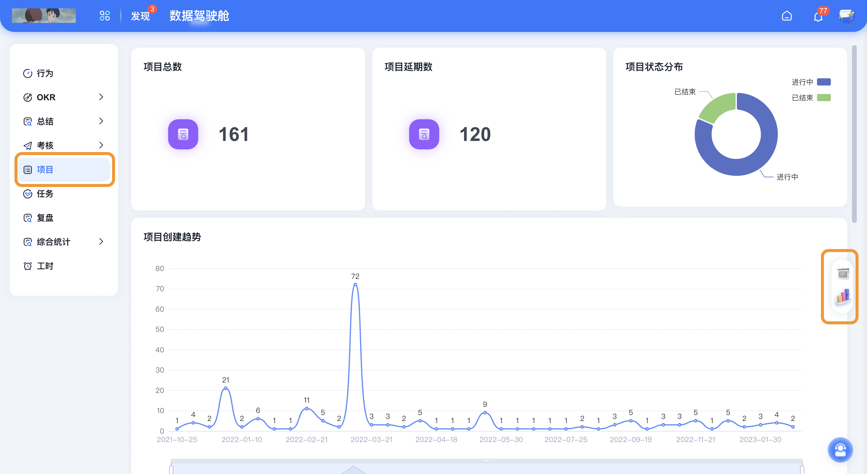Toggle 进行中 legend swatch

824,82
